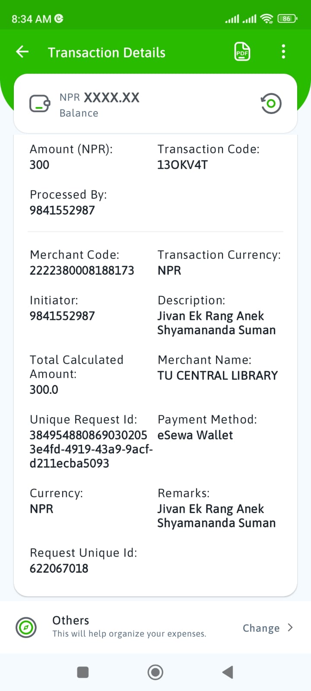Tap the masked NPR XXXX.XX balance text

click(x=99, y=98)
